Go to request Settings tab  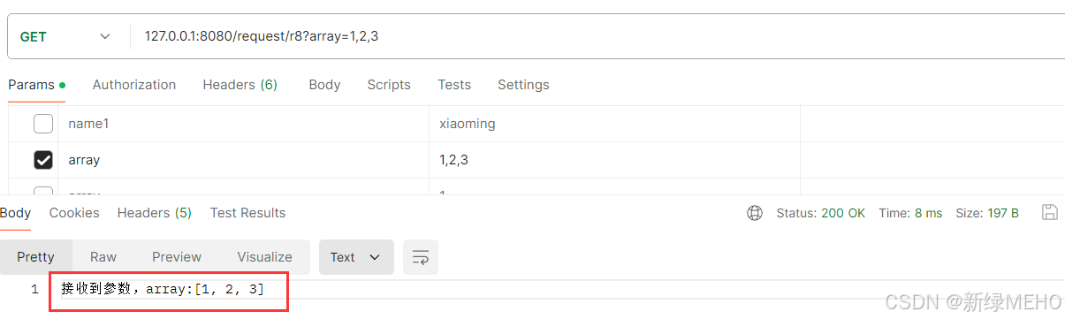coord(523,85)
